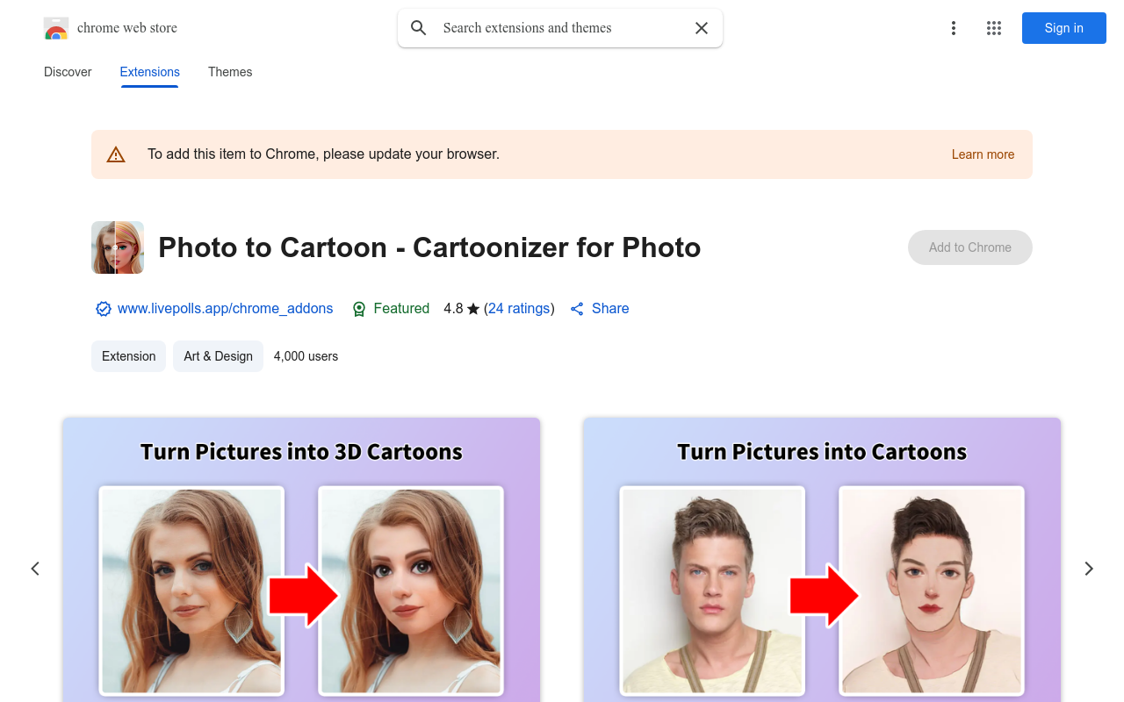
Task: Click the warning triangle icon in the banner
Action: [x=116, y=154]
